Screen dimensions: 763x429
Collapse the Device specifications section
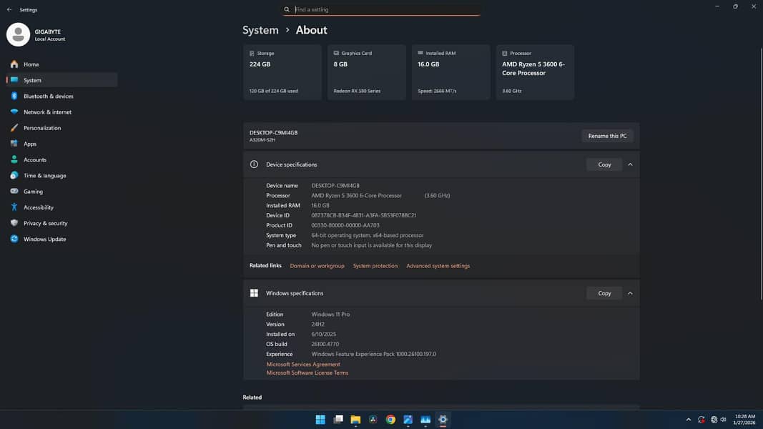630,164
